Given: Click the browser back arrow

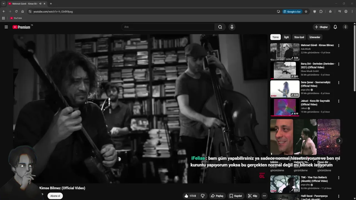Looking at the screenshot, I should [4, 11].
